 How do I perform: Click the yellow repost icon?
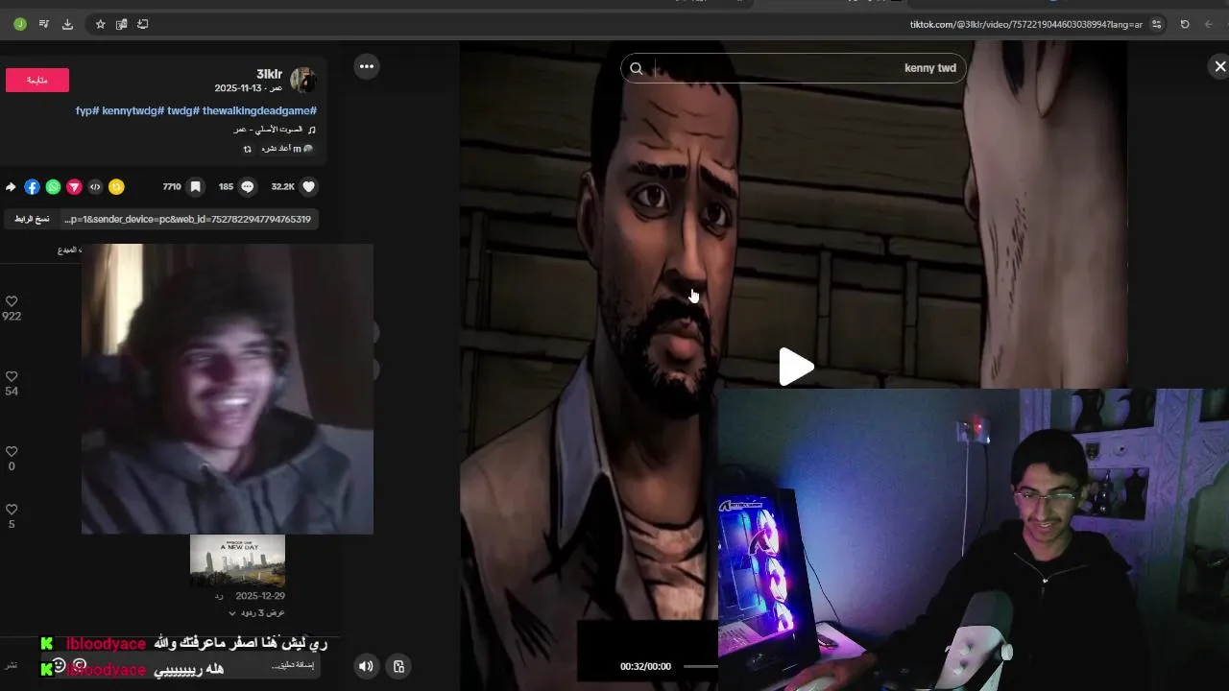coord(116,187)
